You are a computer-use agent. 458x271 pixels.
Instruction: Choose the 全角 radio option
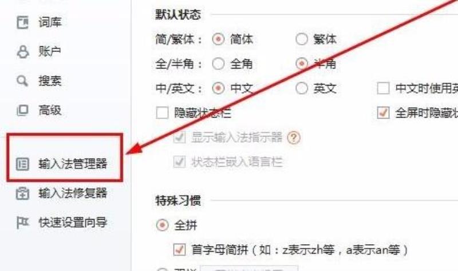click(x=218, y=64)
